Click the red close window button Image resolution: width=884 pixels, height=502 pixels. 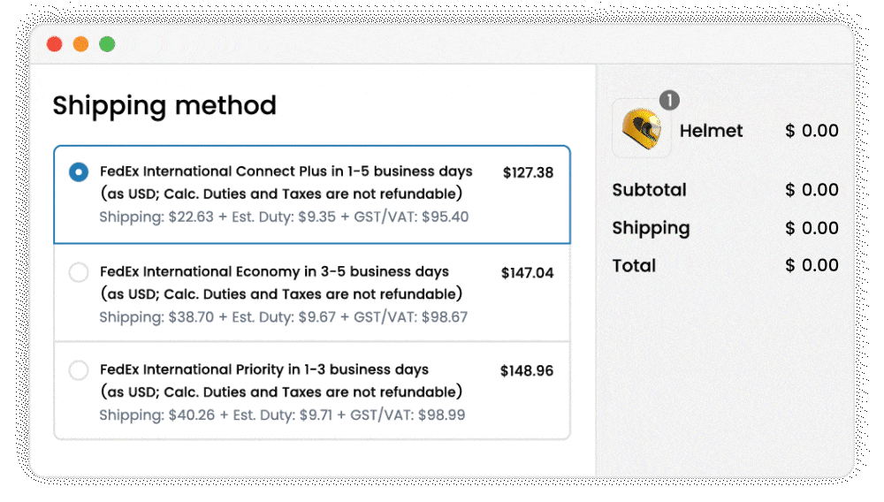point(55,44)
